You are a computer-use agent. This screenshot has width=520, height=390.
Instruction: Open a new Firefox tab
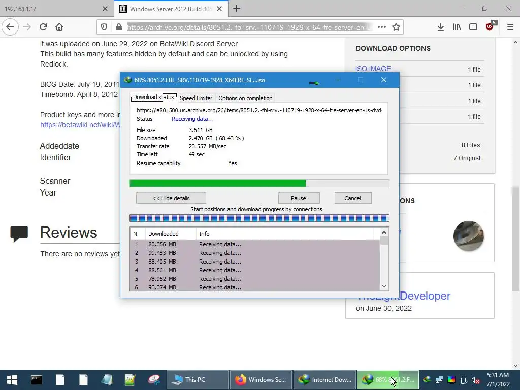237,8
